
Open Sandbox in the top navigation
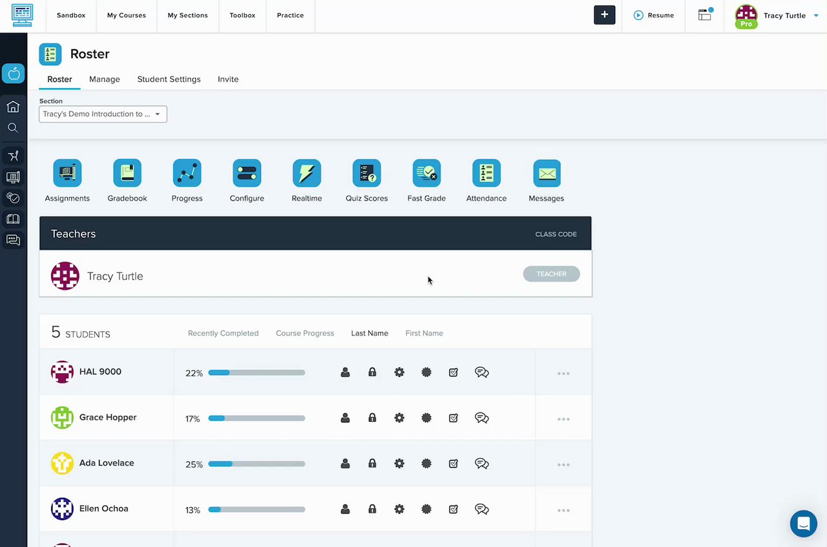pos(71,16)
